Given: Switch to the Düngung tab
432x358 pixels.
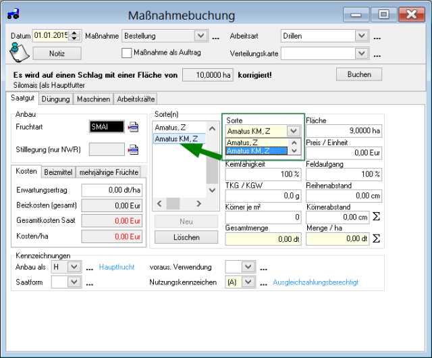Looking at the screenshot, I should (56, 99).
